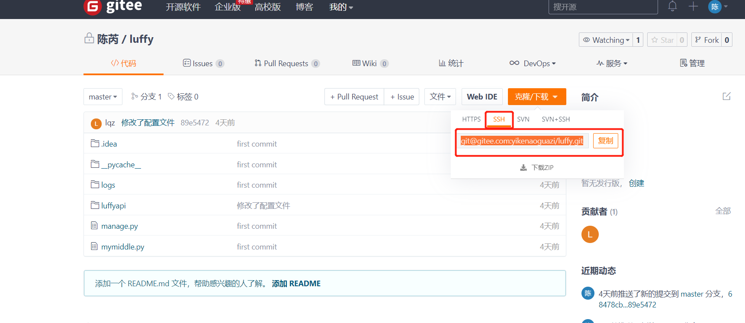Open the Wiki tab
Screen dimensions: 745x323
[x=370, y=64]
